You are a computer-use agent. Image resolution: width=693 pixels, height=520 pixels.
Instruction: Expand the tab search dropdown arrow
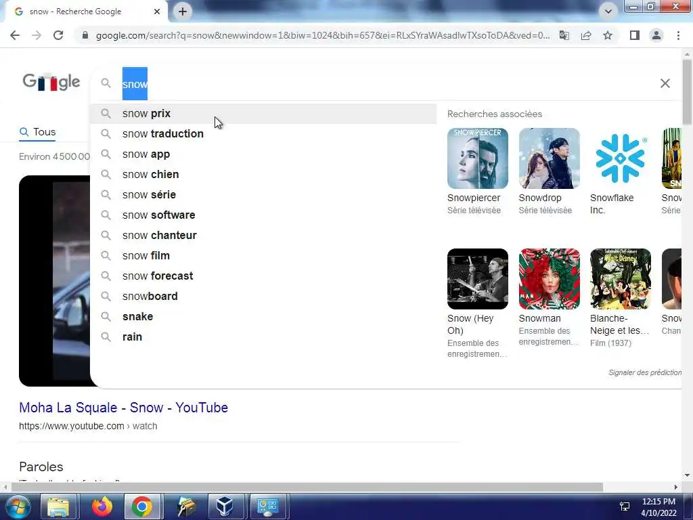point(608,12)
